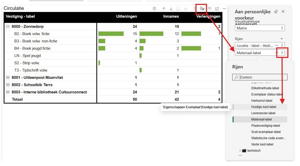Click the eraser icon in personalize pane

(276, 11)
